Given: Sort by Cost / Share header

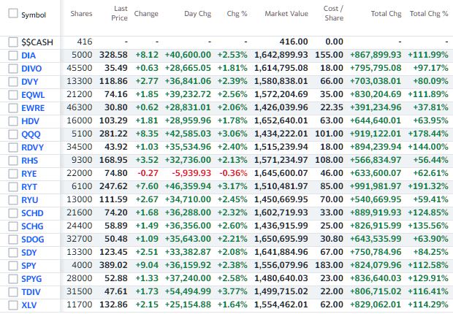Looking at the screenshot, I should click(x=333, y=13).
